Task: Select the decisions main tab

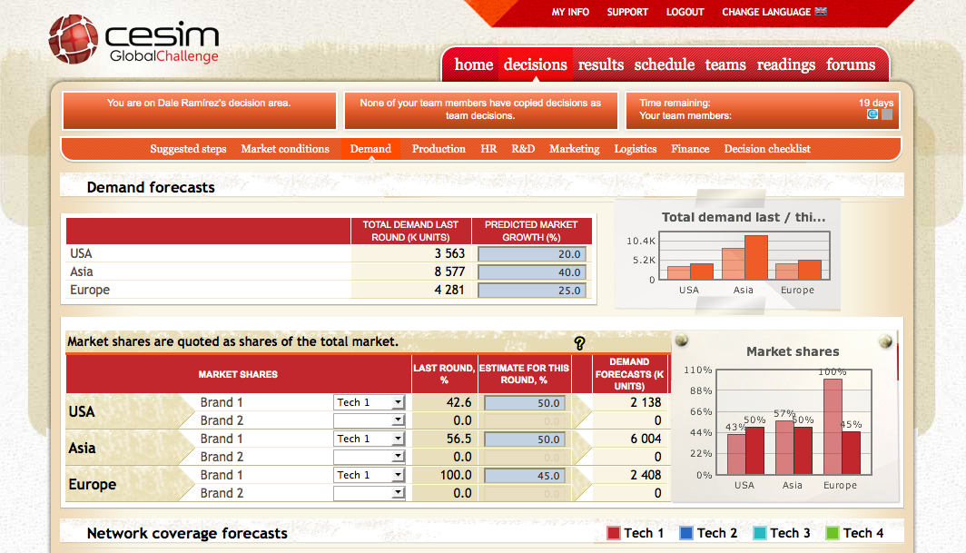Action: tap(535, 64)
